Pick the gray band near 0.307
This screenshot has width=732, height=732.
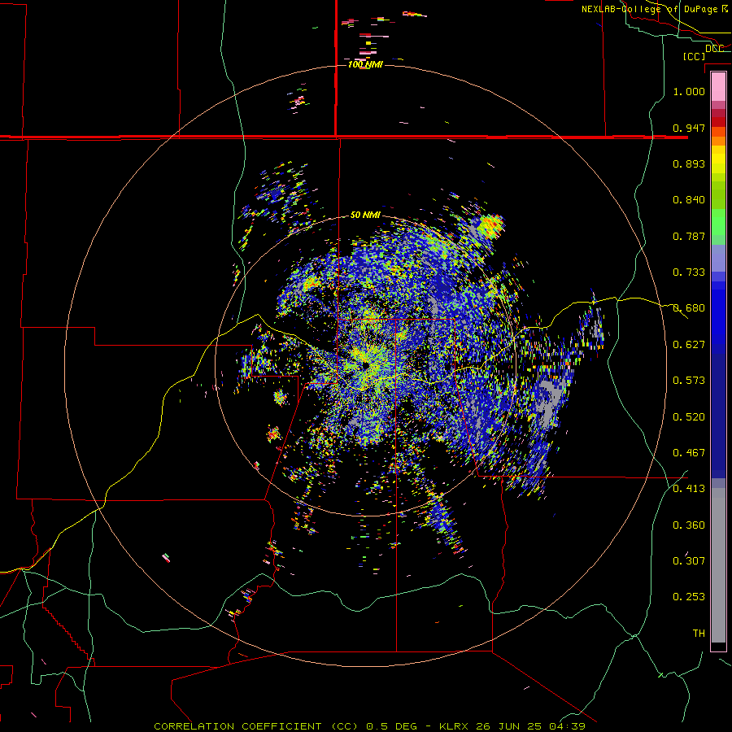718,565
